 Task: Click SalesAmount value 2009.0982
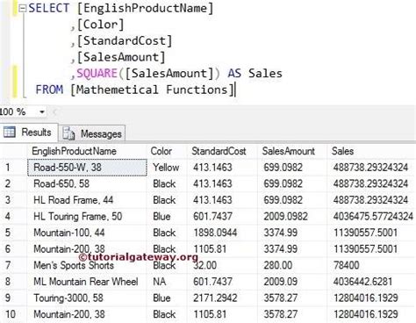point(292,217)
